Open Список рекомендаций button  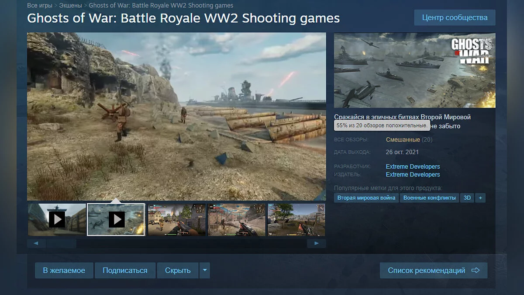(434, 271)
